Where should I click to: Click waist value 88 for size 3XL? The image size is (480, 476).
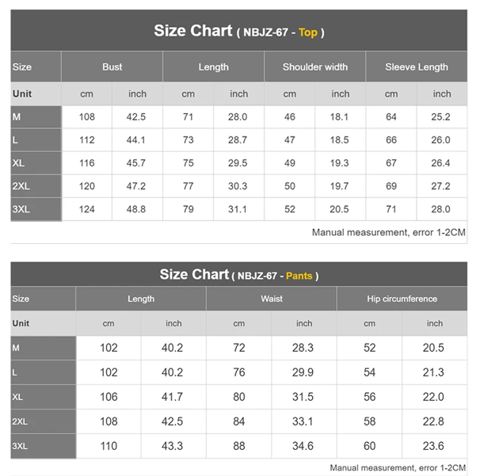[x=239, y=446]
